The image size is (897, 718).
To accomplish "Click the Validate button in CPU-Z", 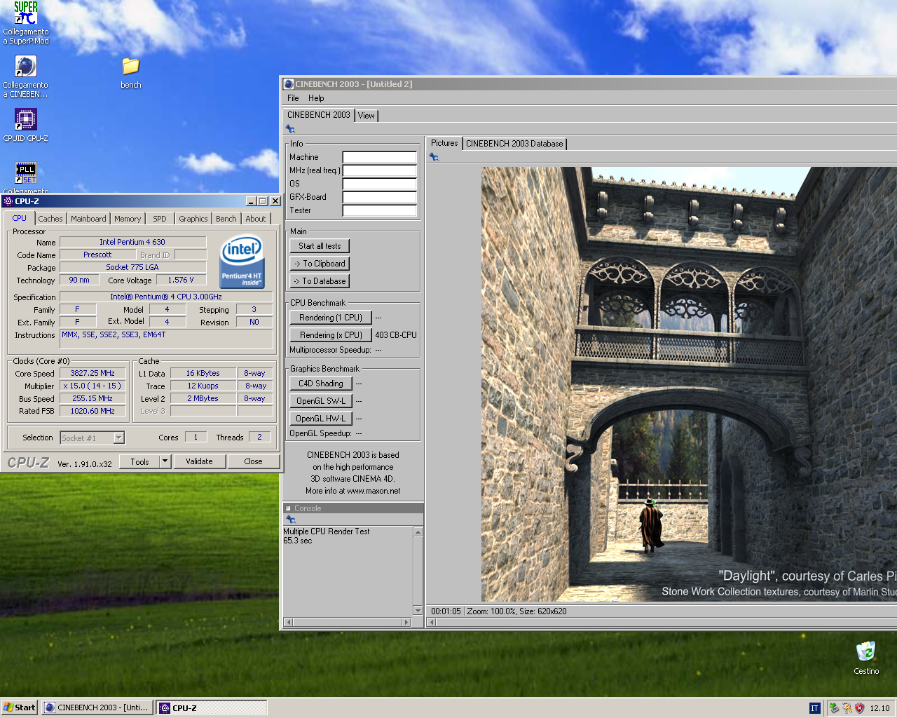I will 199,461.
